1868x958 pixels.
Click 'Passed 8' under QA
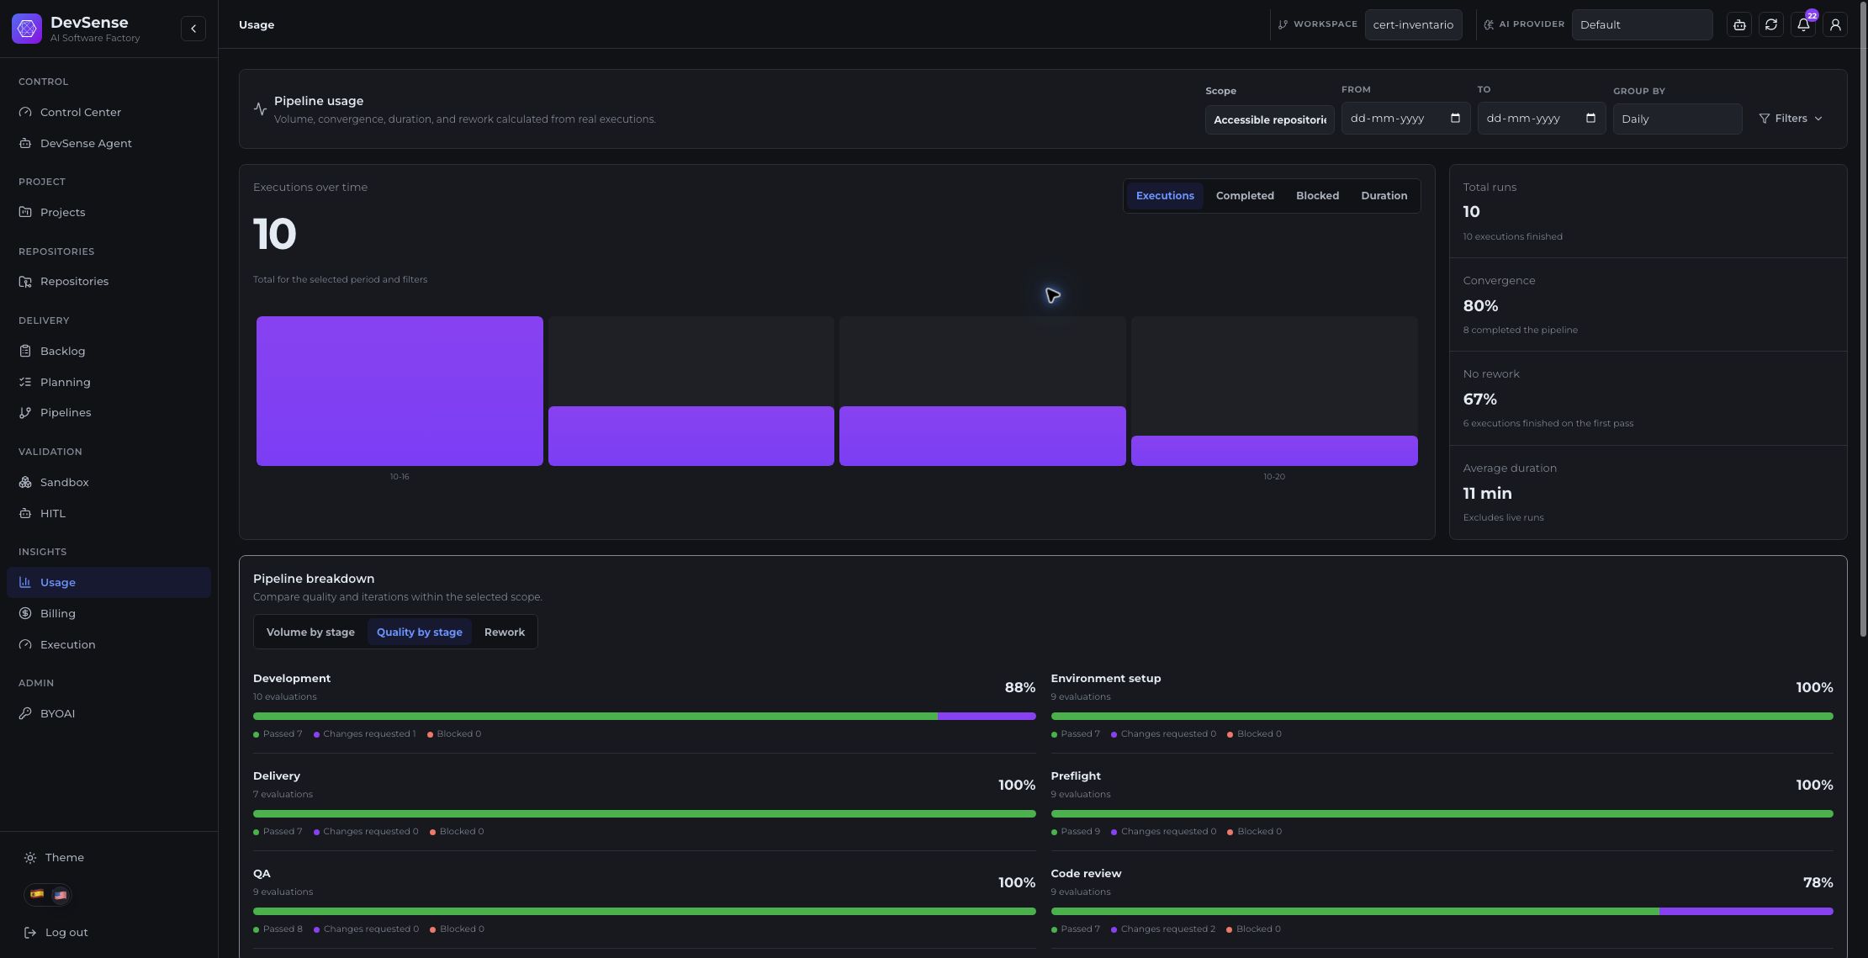(x=283, y=929)
